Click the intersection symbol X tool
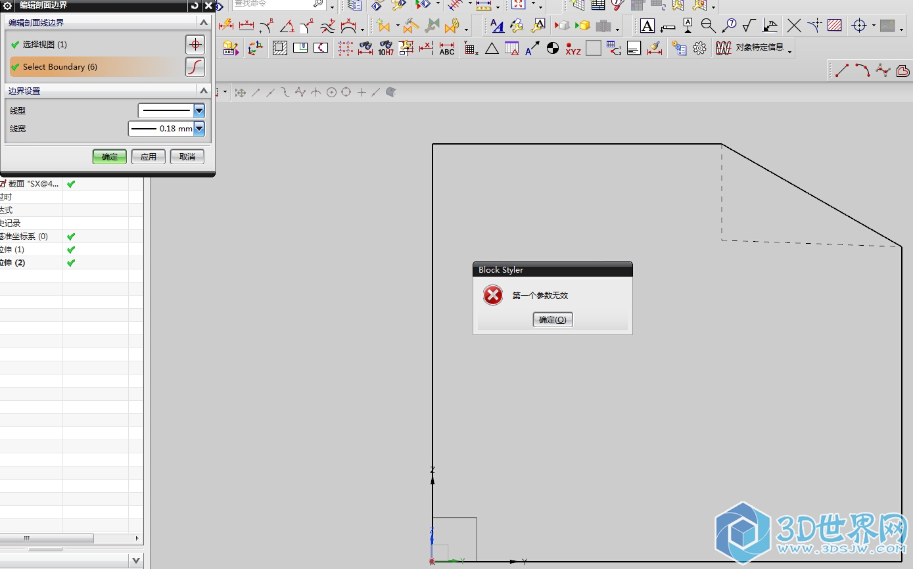 [794, 26]
